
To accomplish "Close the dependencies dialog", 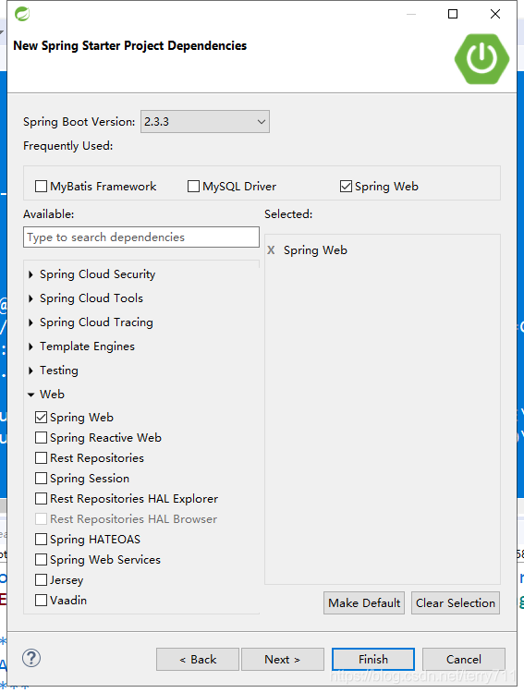I will (x=495, y=14).
